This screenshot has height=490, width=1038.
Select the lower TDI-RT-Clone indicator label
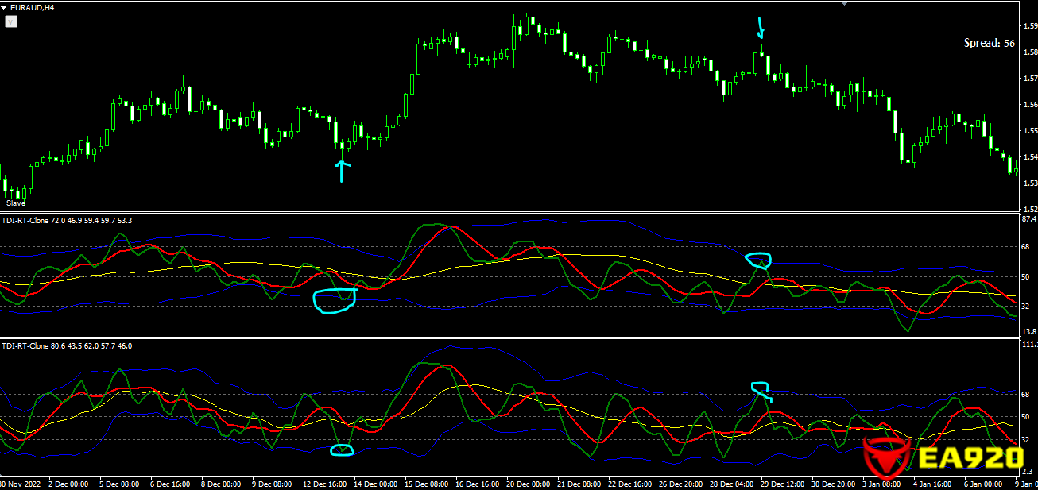pos(67,346)
